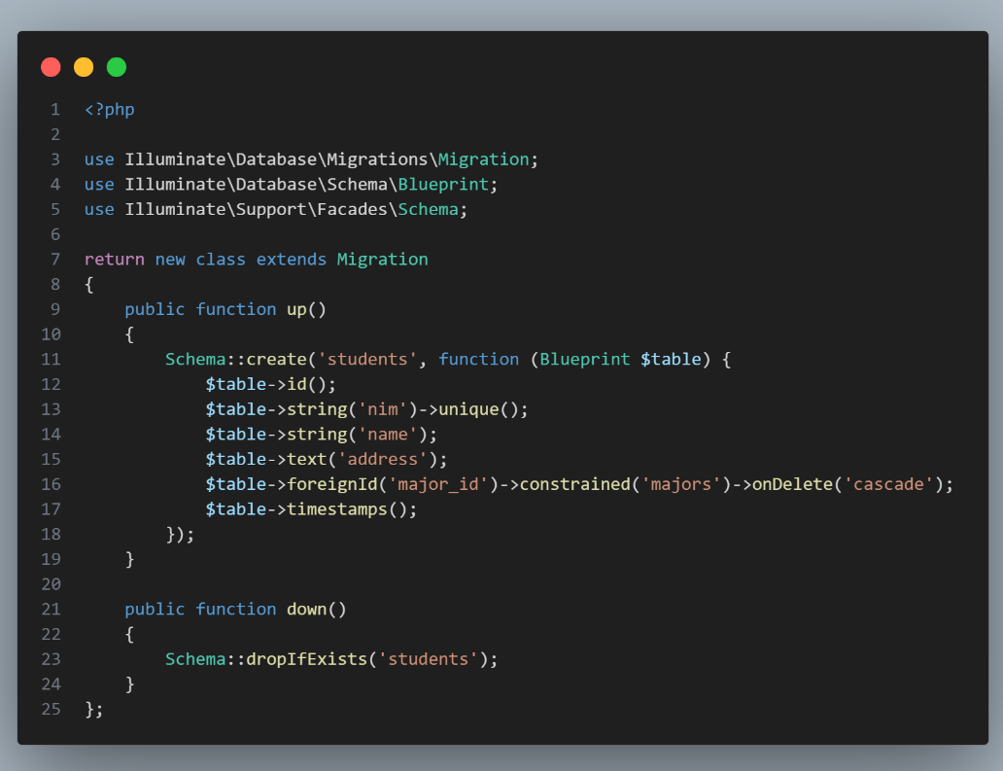Click the public function up() declaration
This screenshot has width=1003, height=771.
[225, 308]
